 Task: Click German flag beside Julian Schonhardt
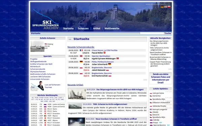[x=109, y=64]
